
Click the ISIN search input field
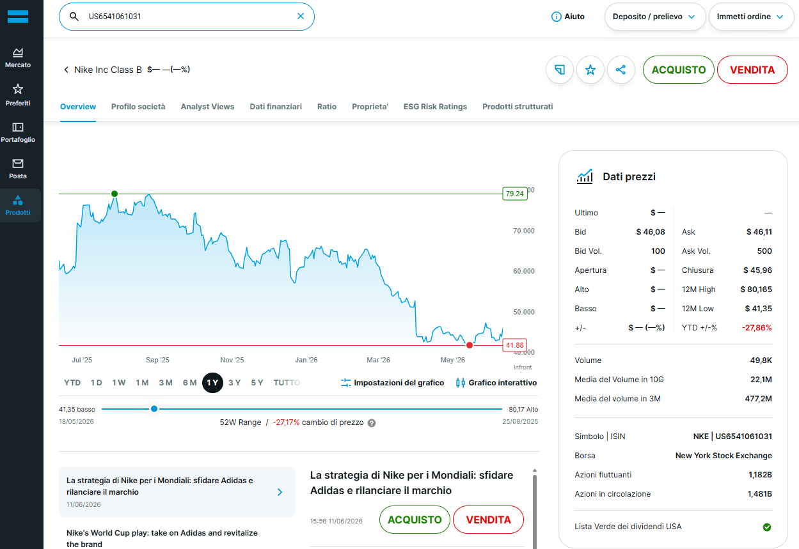[187, 17]
